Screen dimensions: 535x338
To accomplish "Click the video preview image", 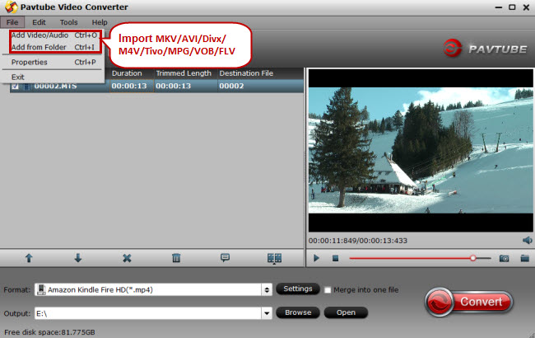I will 421,150.
